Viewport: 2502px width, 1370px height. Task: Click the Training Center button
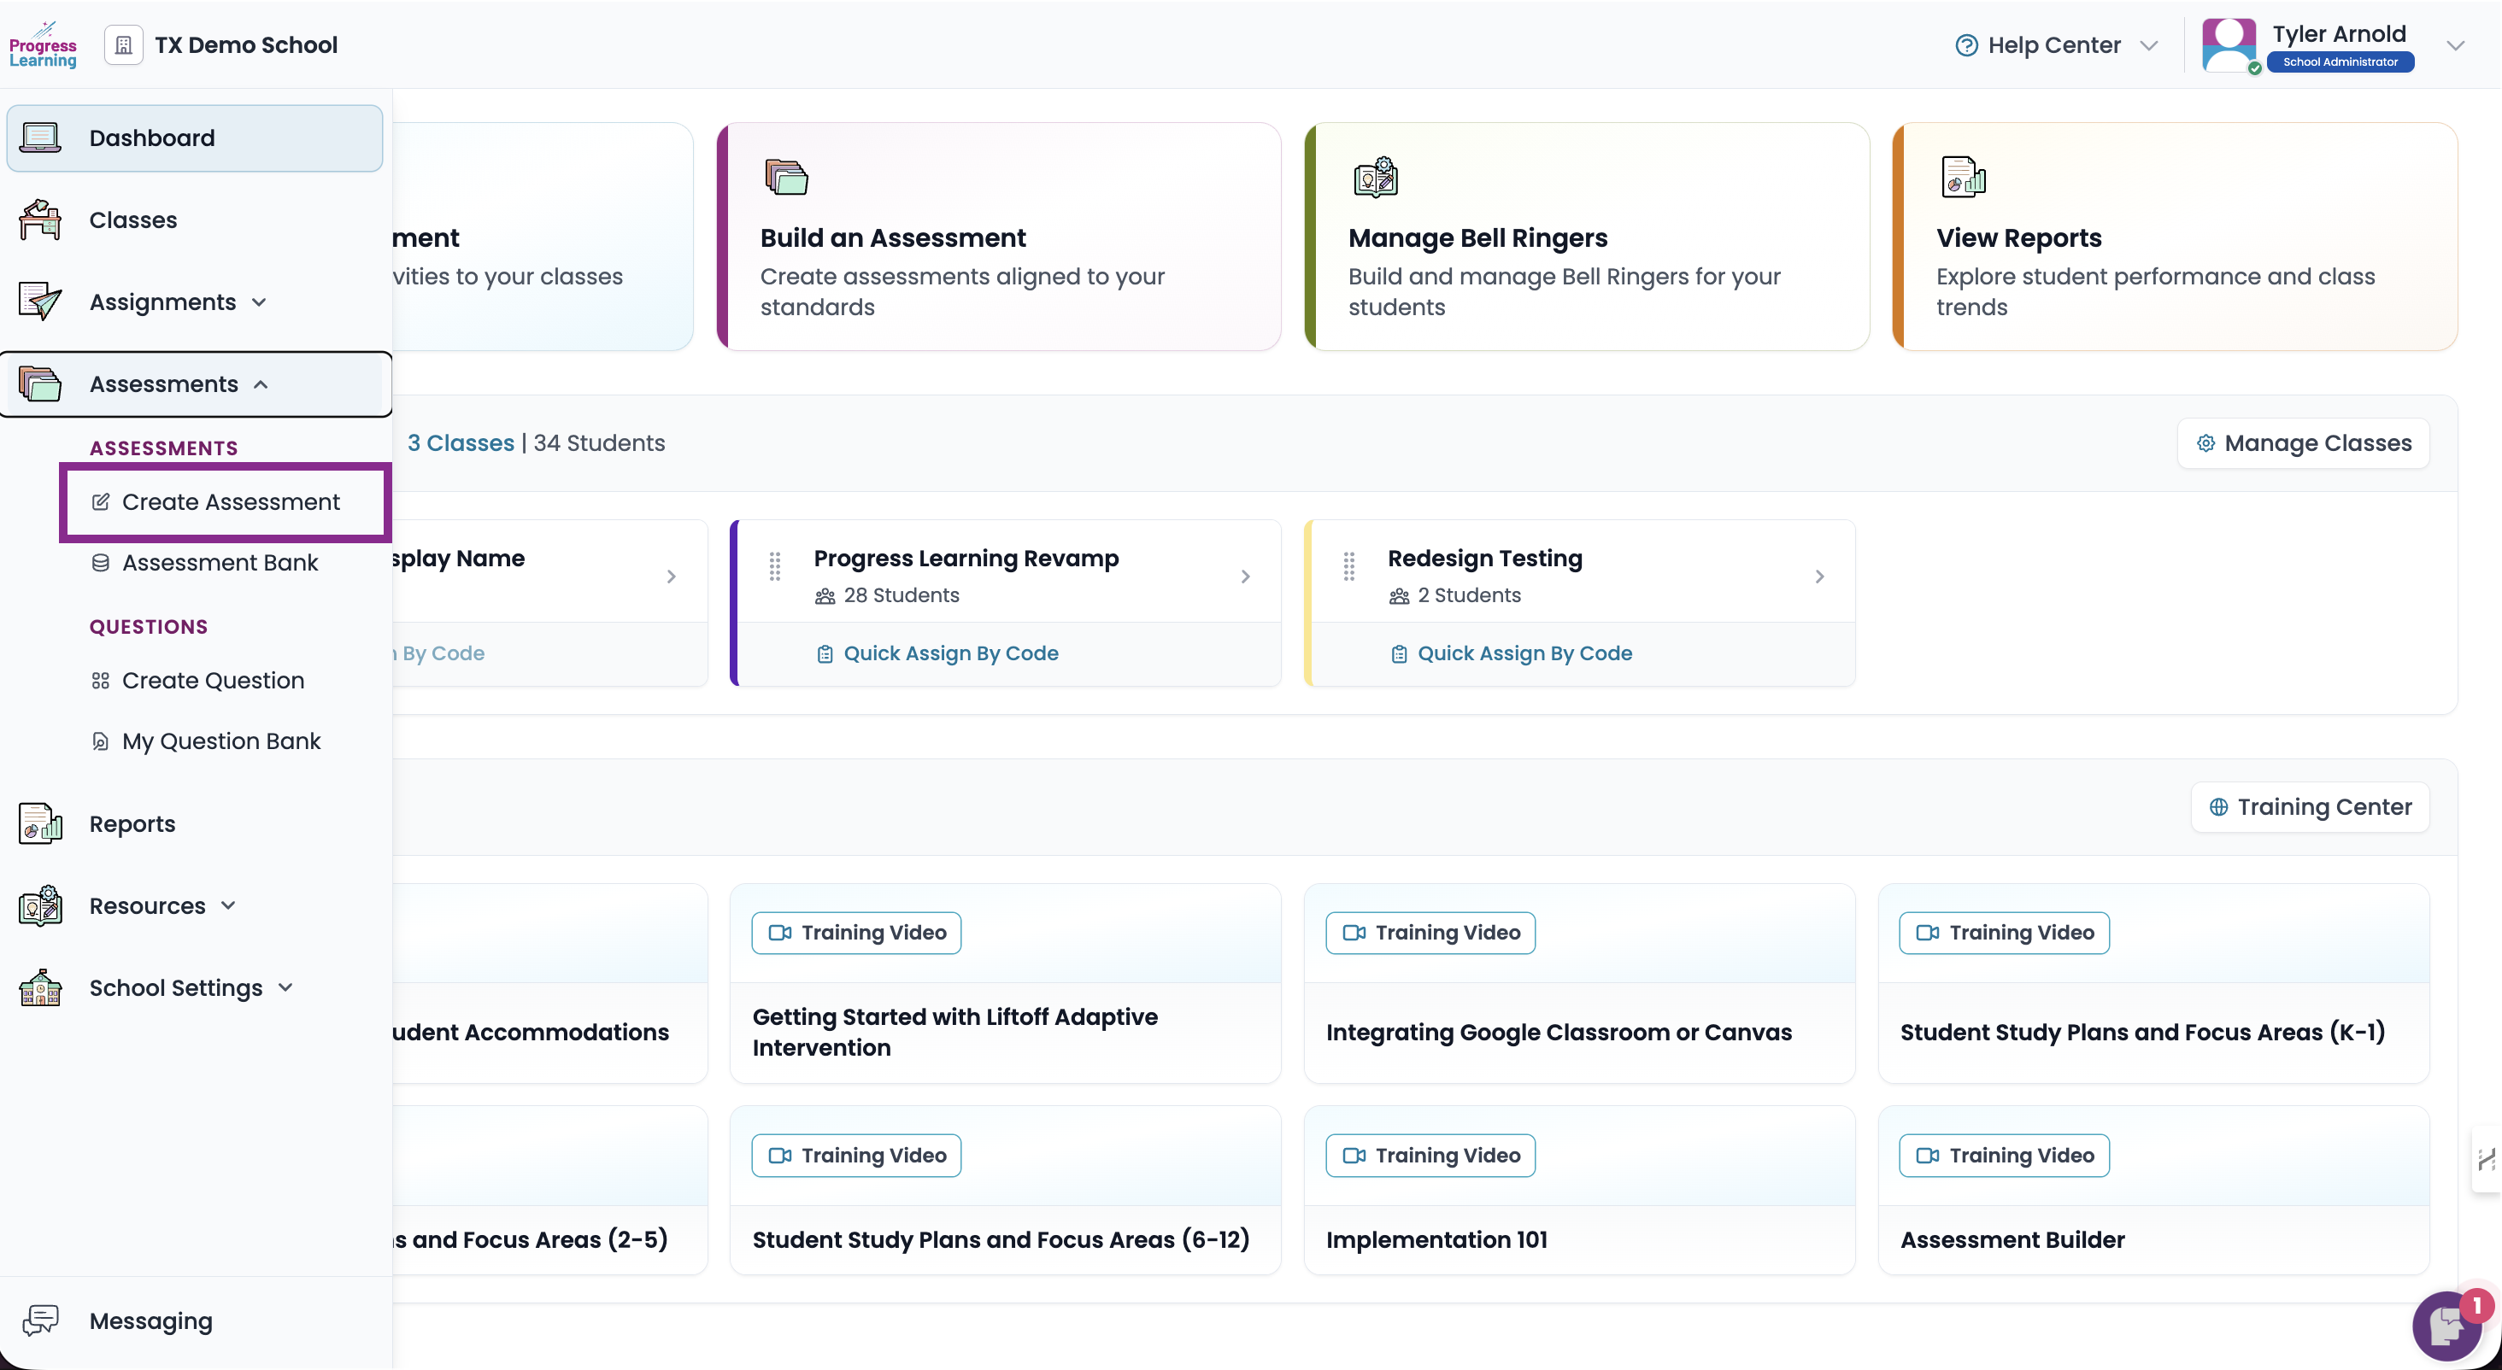[x=2311, y=807]
